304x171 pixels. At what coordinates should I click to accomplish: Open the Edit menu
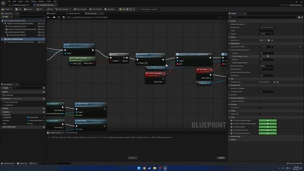pos(14,1)
